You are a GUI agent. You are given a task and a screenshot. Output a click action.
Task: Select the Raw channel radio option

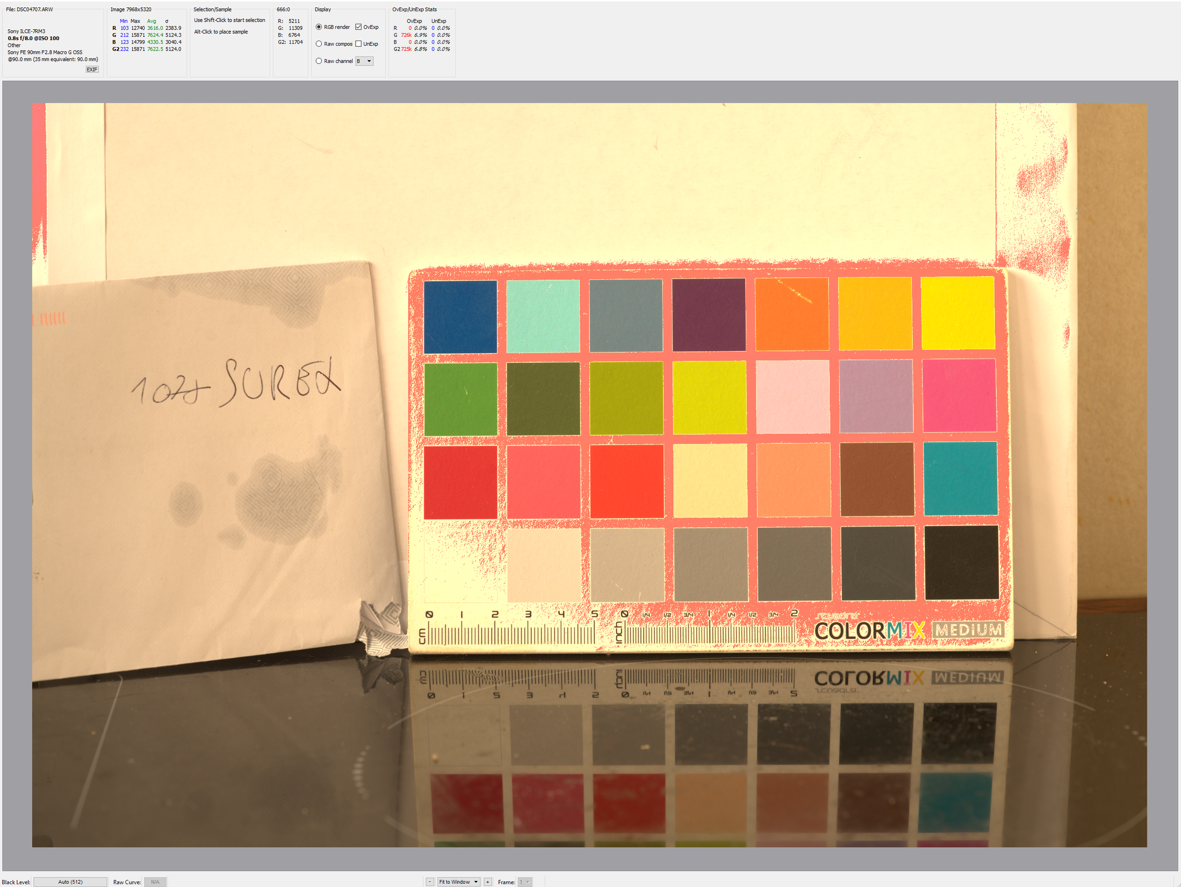[319, 61]
